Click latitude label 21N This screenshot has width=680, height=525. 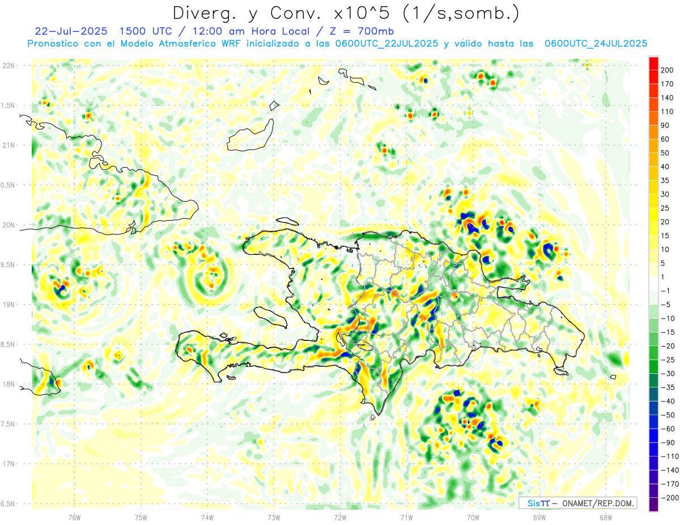[8, 145]
